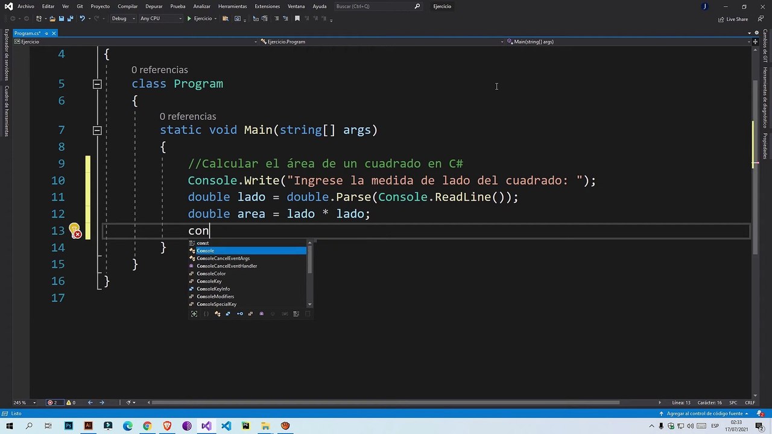Open the Extensiones menu
The height and width of the screenshot is (434, 772).
pos(267,6)
